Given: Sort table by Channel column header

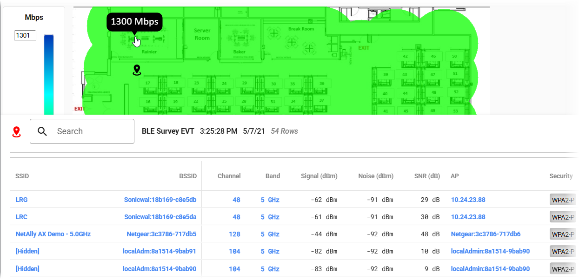Looking at the screenshot, I should click(x=229, y=176).
